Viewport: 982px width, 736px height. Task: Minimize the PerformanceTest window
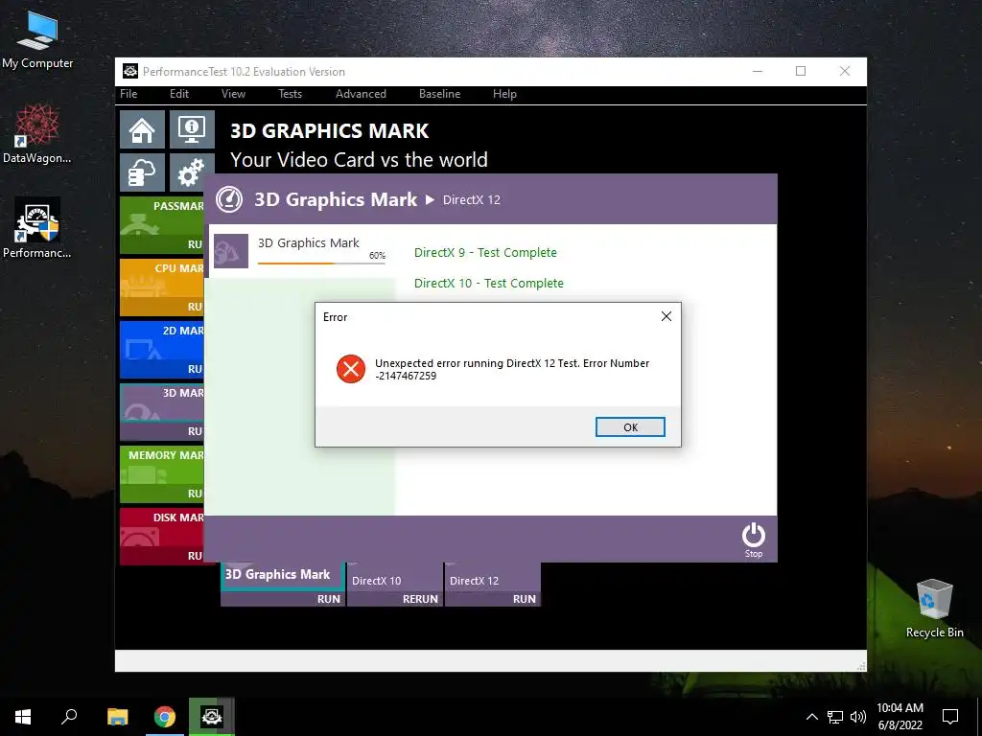coord(758,71)
